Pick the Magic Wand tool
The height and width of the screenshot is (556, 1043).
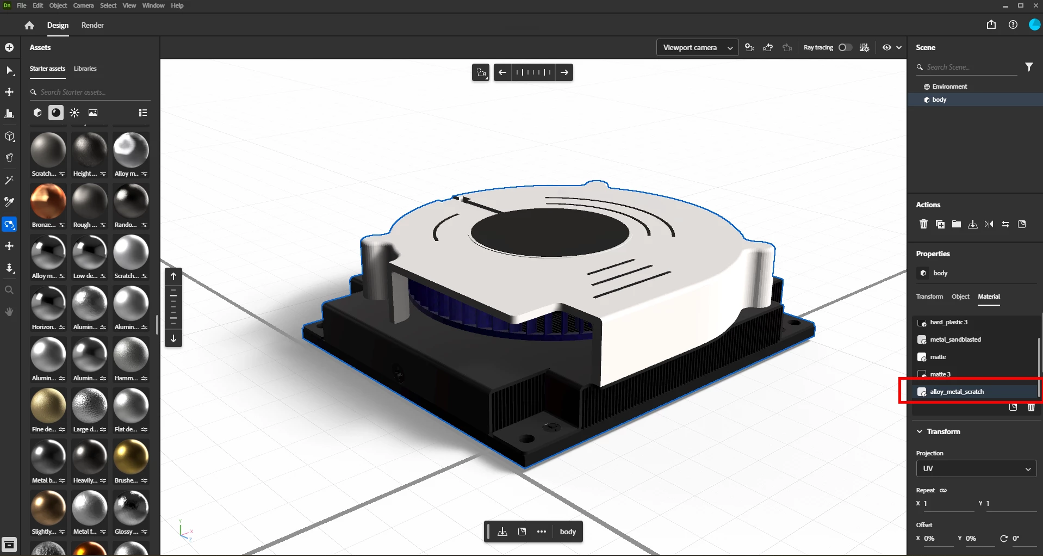(x=9, y=180)
